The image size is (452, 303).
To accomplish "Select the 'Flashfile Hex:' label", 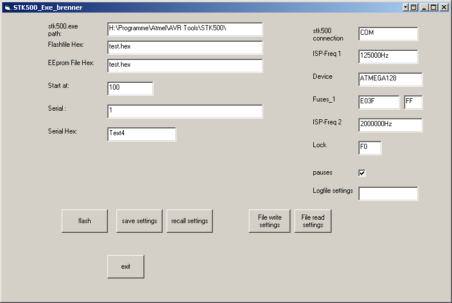I will [66, 45].
